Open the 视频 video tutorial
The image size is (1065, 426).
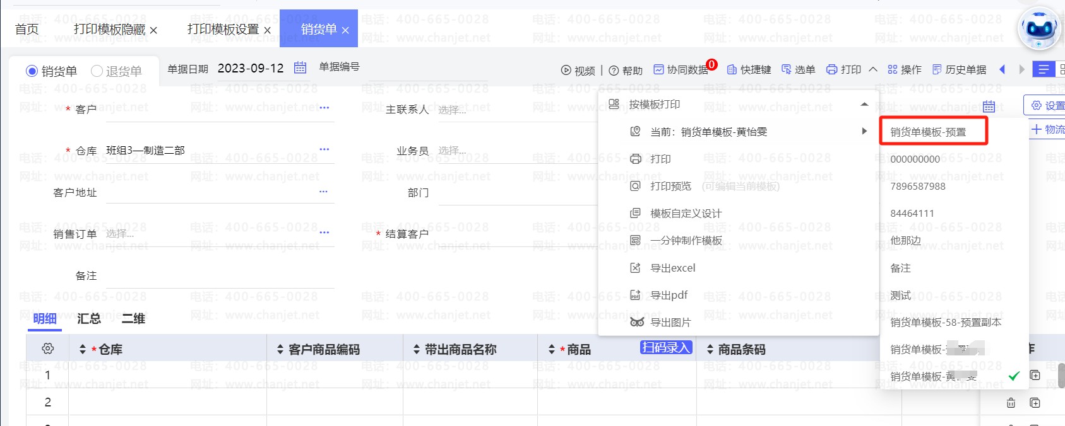tap(578, 70)
